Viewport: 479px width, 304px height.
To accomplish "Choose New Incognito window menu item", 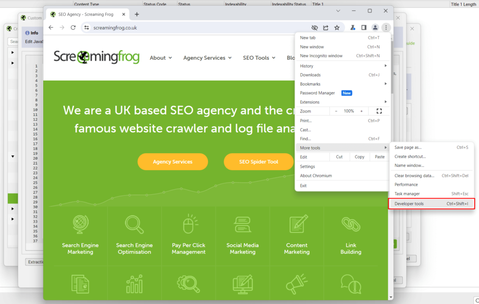I will (321, 56).
